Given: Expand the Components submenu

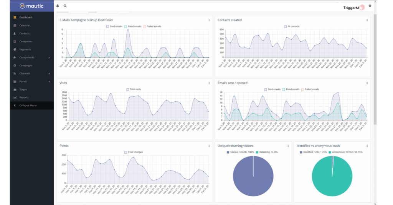Looking at the screenshot, I should [49, 58].
